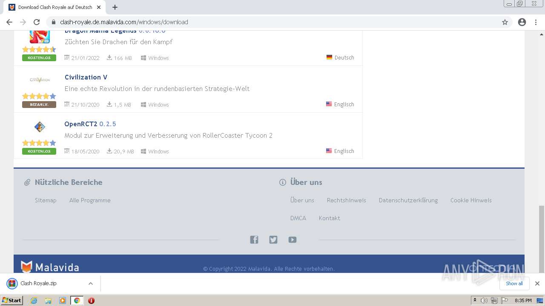Go back to the previous page
Viewport: 545px width, 306px height.
[9, 22]
